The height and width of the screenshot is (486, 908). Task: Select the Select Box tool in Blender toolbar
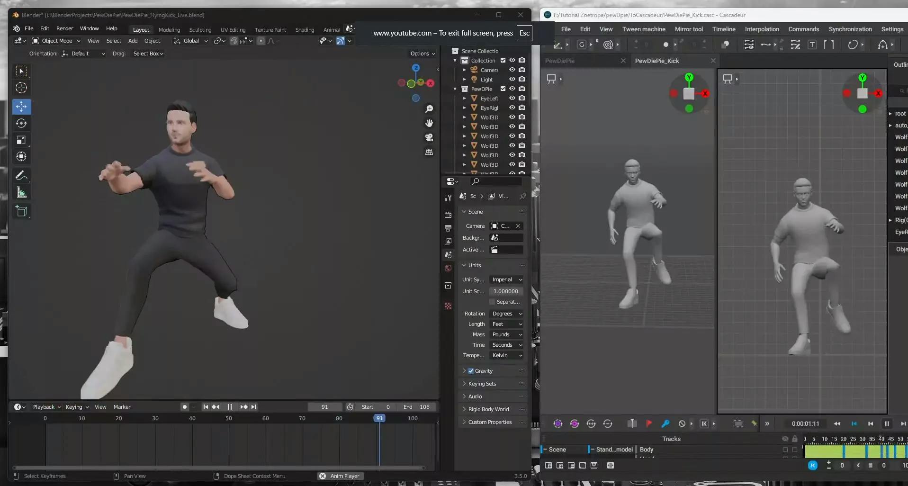click(21, 71)
